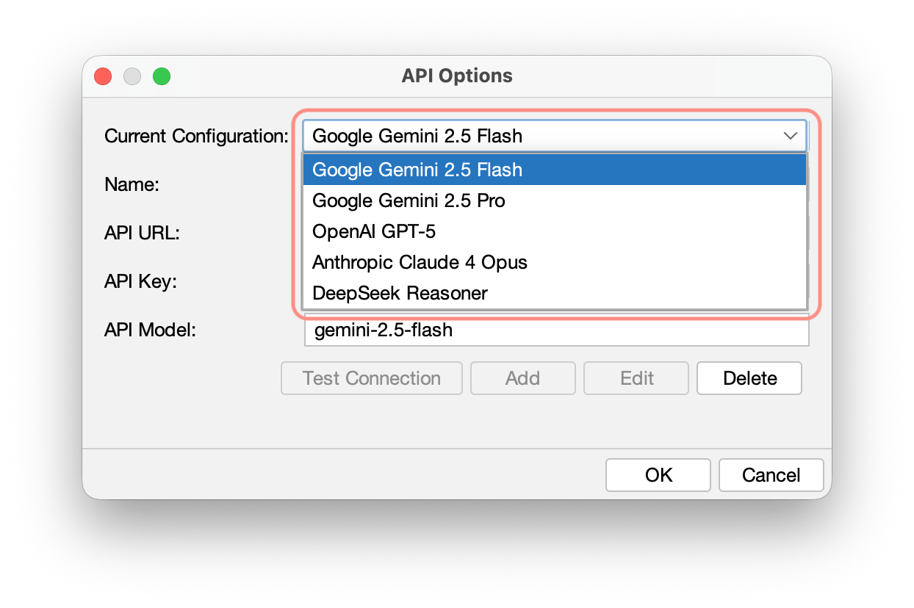
Task: Click the Test Connection button
Action: 371,378
